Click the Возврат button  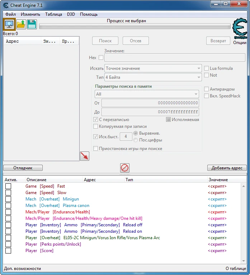(218, 41)
